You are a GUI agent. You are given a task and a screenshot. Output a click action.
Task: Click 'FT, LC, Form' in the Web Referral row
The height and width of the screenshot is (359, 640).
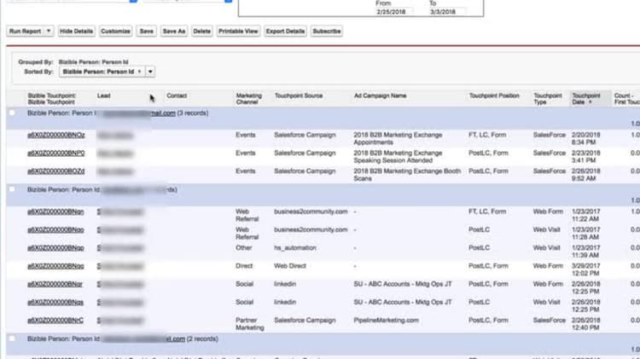coord(487,211)
